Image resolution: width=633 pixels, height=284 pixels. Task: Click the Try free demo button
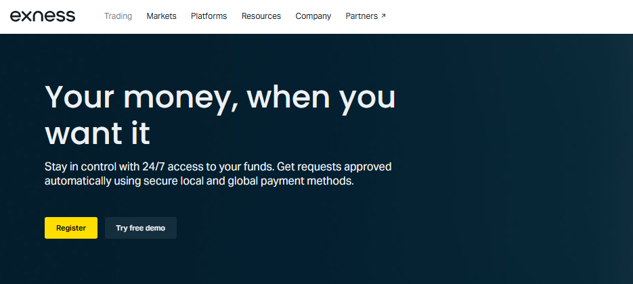pyautogui.click(x=141, y=228)
